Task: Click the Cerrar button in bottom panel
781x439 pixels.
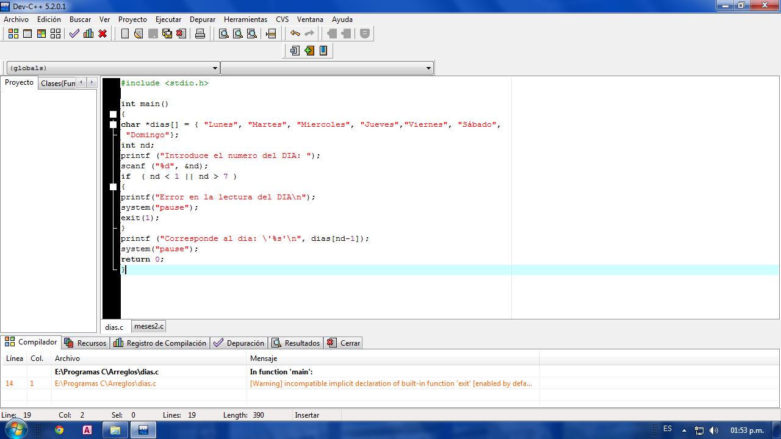Action: pyautogui.click(x=344, y=343)
